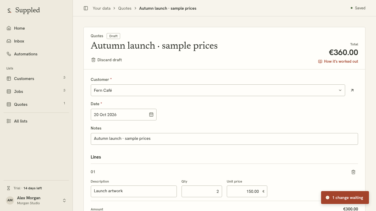Click the Qty field
This screenshot has width=376, height=211.
coord(202,191)
